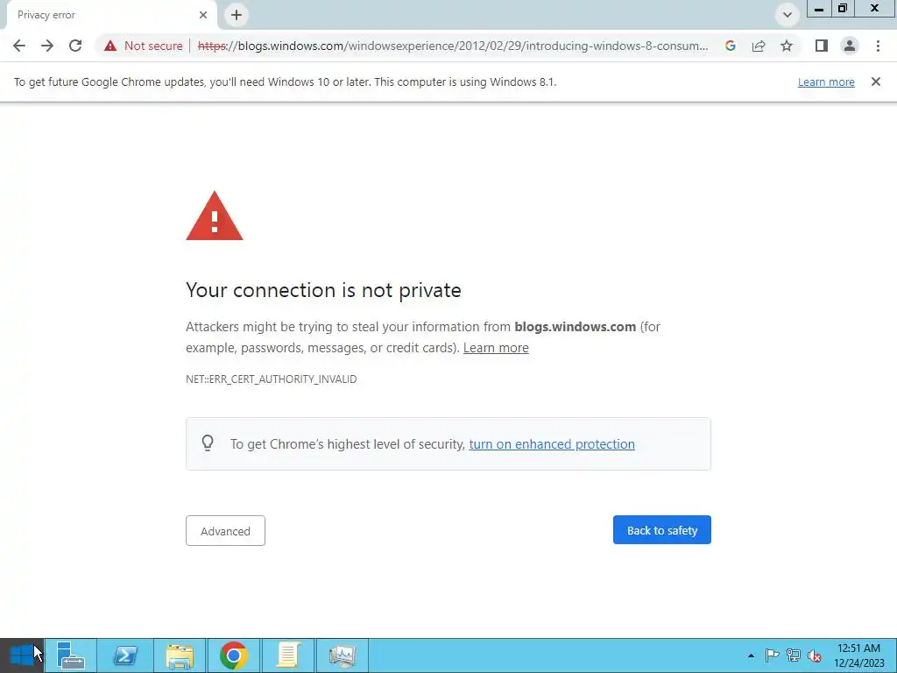Screen dimensions: 897x673
Task: Click the forward navigation arrow
Action: tap(47, 46)
